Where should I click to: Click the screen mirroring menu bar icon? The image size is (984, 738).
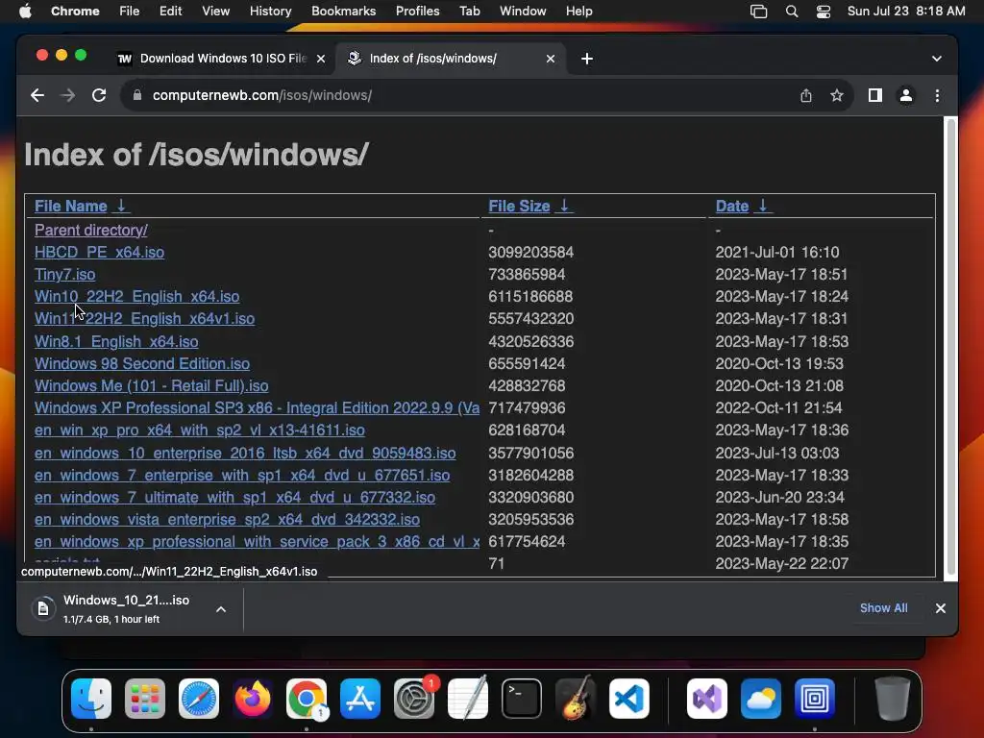(759, 12)
